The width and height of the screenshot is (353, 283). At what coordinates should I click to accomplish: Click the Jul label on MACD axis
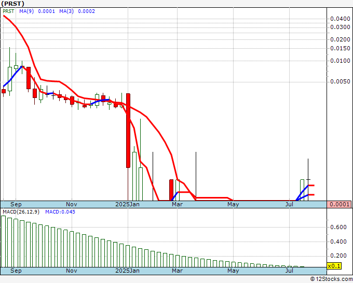click(289, 271)
